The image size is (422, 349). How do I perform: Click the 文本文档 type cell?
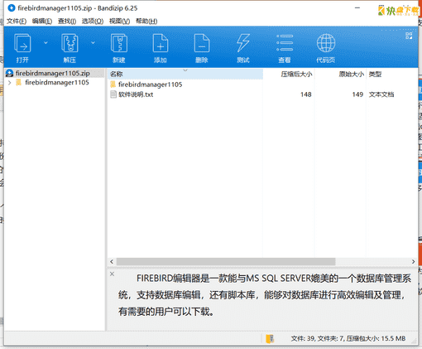pos(381,95)
